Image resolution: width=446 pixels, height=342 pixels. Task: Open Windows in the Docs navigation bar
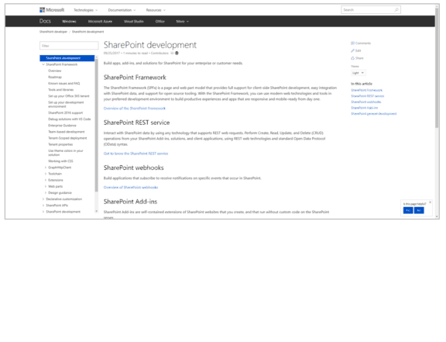pos(69,22)
